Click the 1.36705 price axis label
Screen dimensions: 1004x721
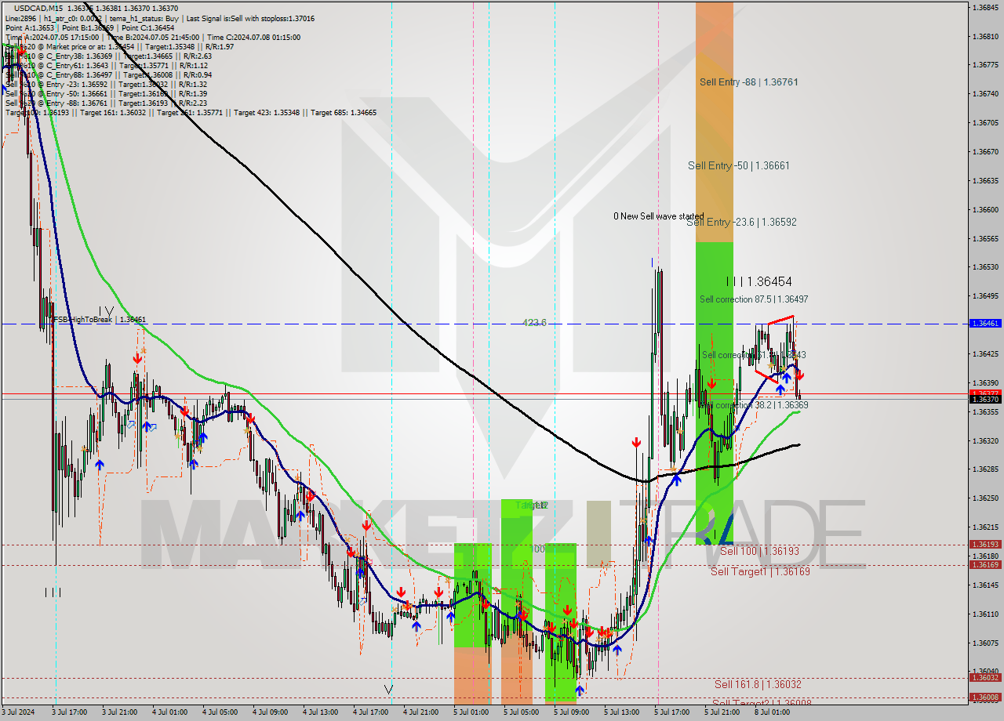click(x=985, y=122)
